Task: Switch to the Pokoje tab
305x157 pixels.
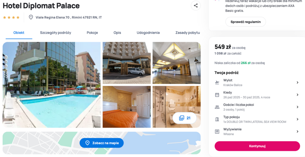Action: (92, 33)
